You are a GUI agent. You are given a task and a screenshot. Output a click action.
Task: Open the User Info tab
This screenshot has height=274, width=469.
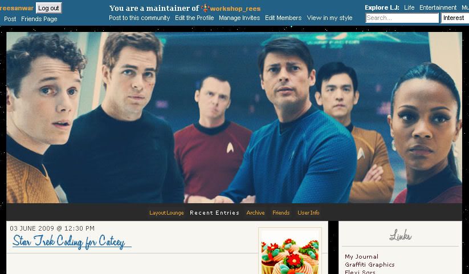[308, 212]
